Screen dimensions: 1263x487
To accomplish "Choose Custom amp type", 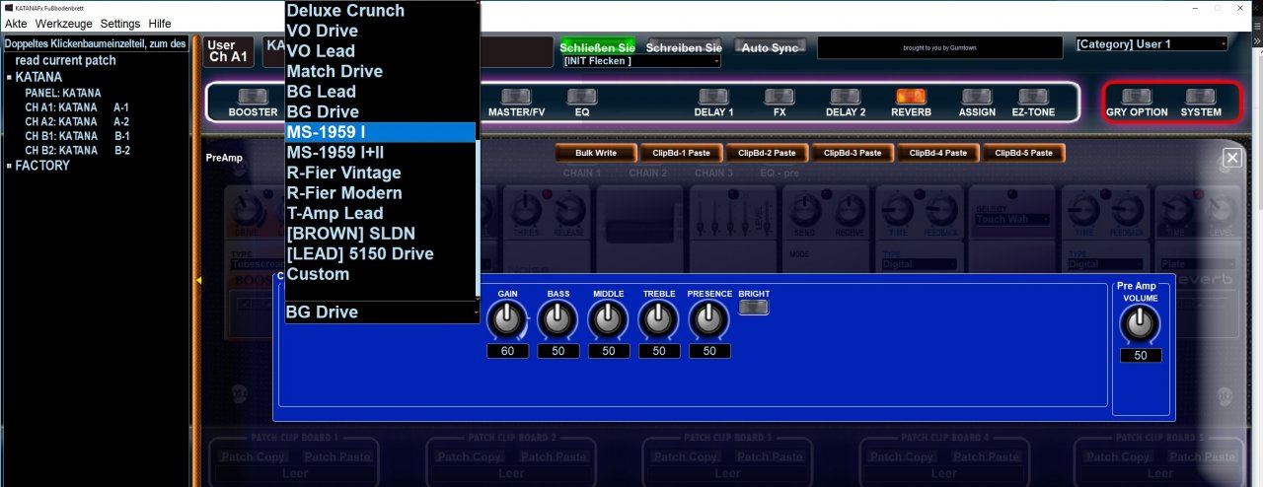I will 379,274.
